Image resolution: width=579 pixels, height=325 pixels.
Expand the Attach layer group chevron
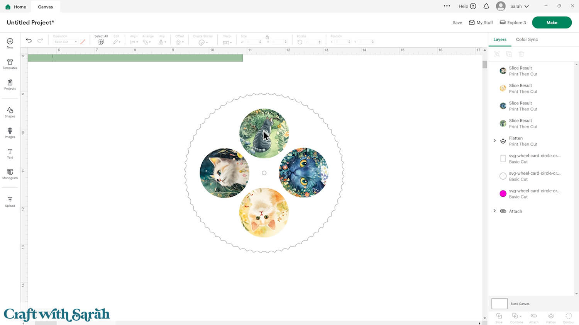(x=494, y=211)
